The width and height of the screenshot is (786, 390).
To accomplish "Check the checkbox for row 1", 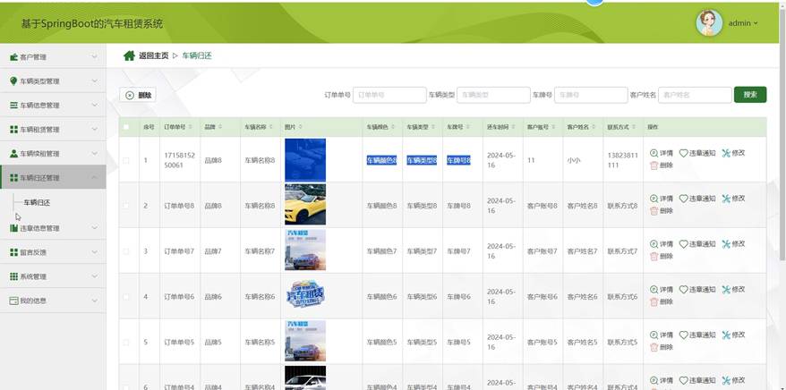I will [126, 160].
